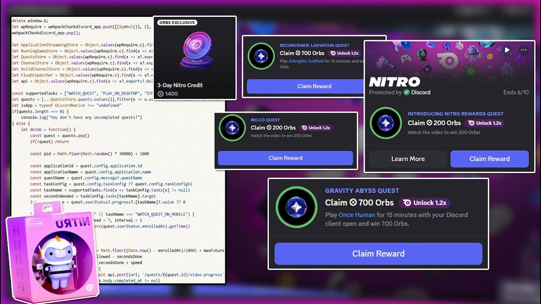Click 'Promoted by' text on Nitro card

click(x=385, y=92)
